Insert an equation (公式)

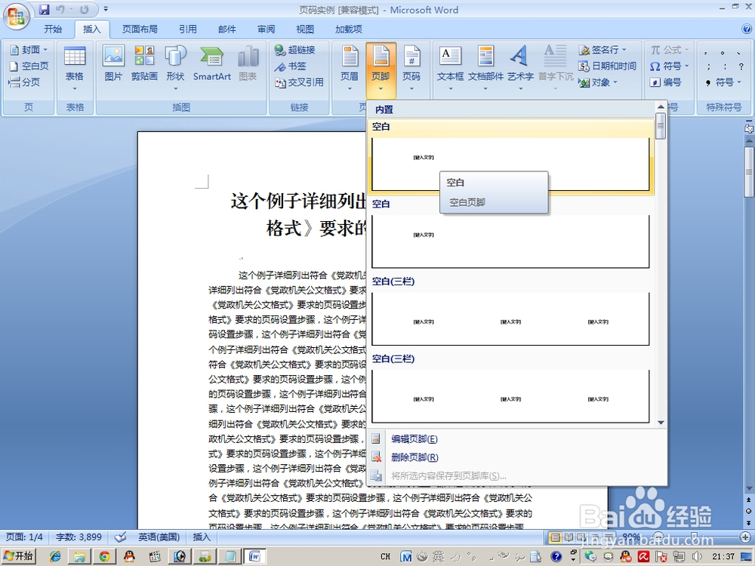(670, 50)
